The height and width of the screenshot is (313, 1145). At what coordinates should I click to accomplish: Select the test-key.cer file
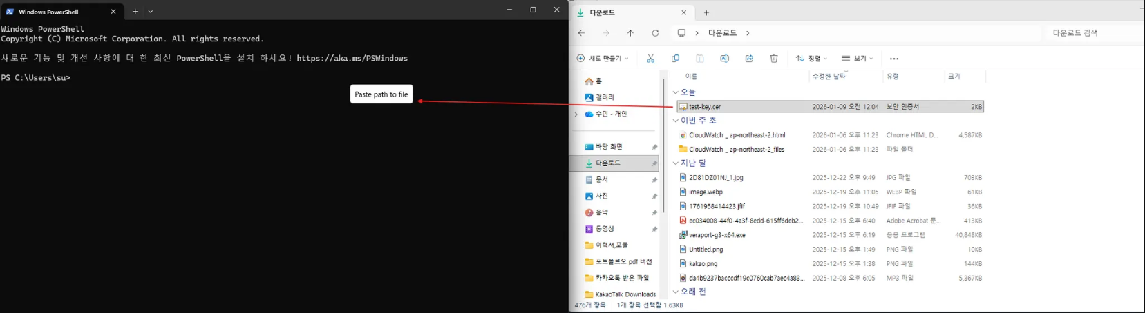point(830,107)
